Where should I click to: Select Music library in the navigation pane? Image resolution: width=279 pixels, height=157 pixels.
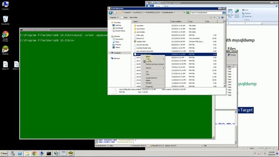click(x=116, y=42)
